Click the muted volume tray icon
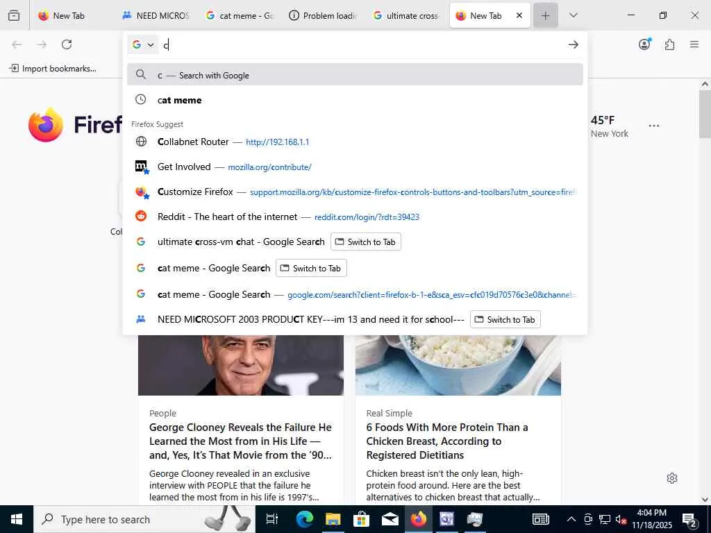 coord(621,519)
